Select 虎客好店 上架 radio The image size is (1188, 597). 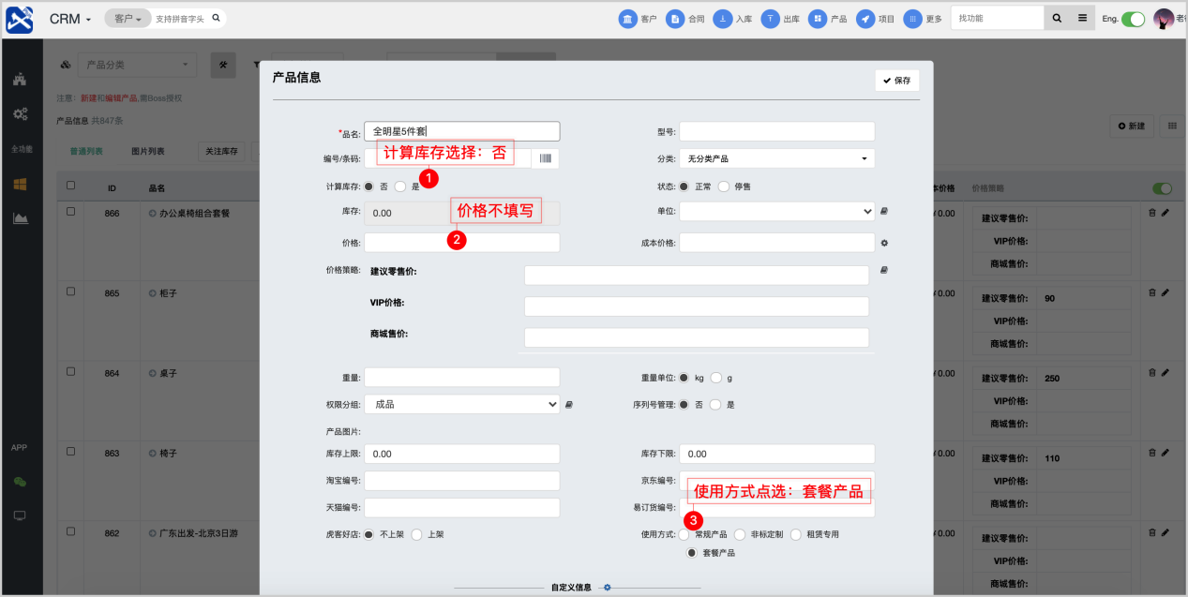[x=416, y=534]
